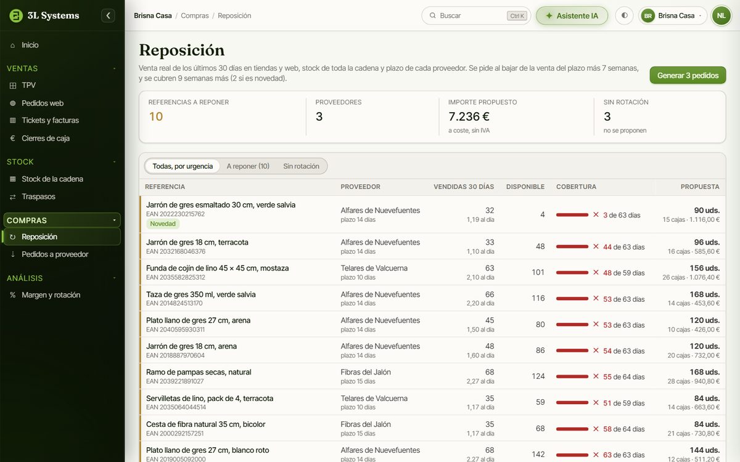Open Tickets y facturas in the sidebar
Image resolution: width=740 pixels, height=462 pixels.
62,120
